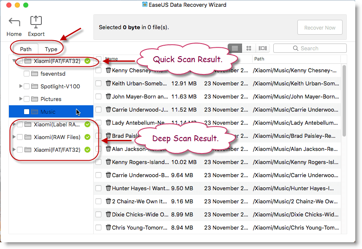Image resolution: width=362 pixels, height=249 pixels.
Task: Sort by the Name column header
Action: (112, 59)
